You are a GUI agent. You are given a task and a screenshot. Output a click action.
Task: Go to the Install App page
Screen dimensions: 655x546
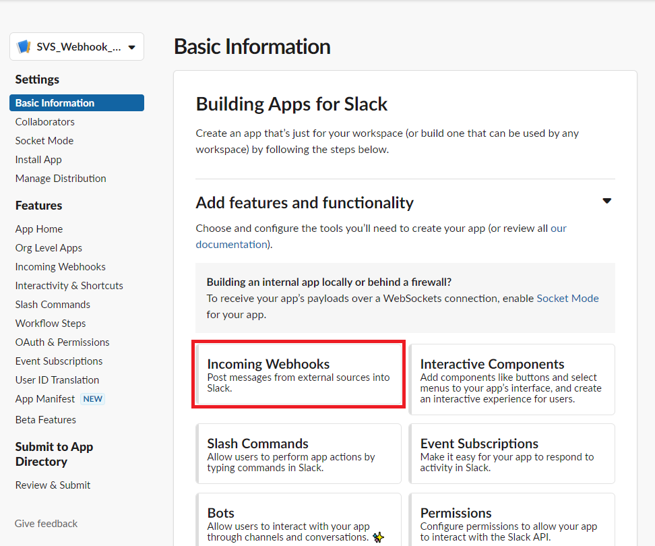pyautogui.click(x=38, y=159)
